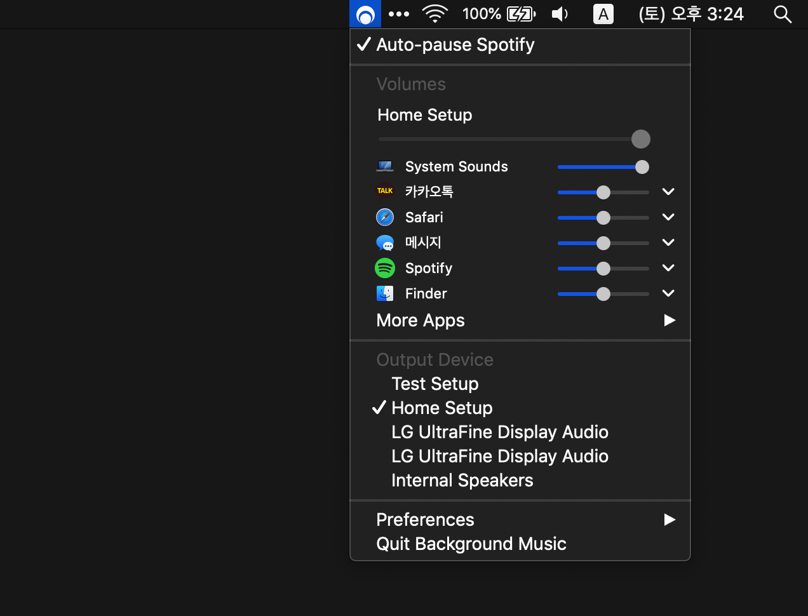Expand Finder volume options chevron
Viewport: 808px width, 616px height.
668,293
